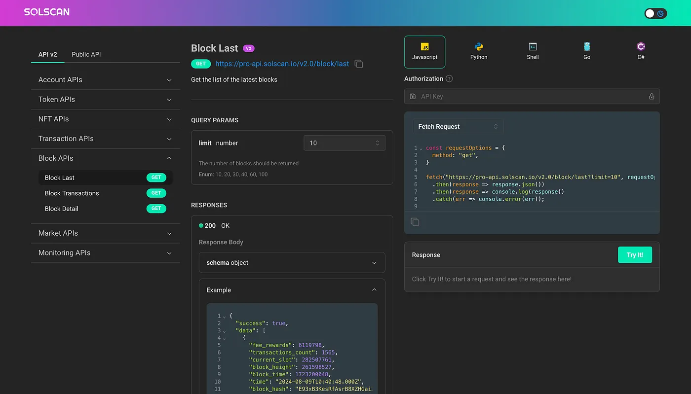Select the Shell language icon
The width and height of the screenshot is (691, 394).
tap(533, 51)
